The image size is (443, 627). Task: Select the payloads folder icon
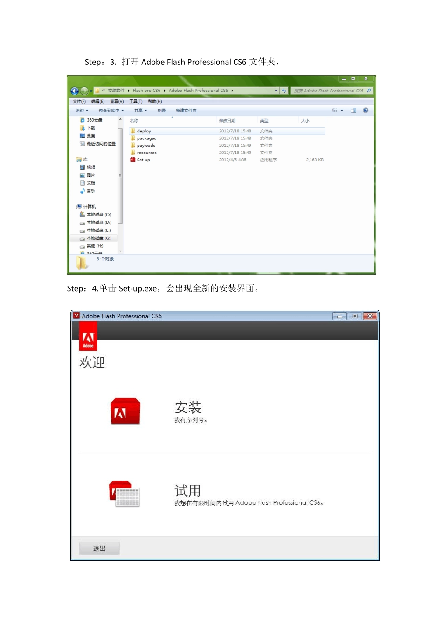pos(133,146)
